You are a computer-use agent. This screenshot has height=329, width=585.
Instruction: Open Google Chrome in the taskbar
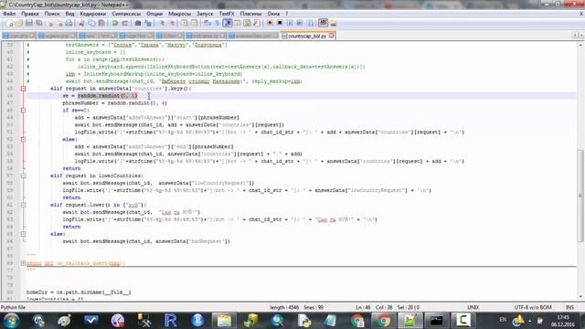(384, 321)
